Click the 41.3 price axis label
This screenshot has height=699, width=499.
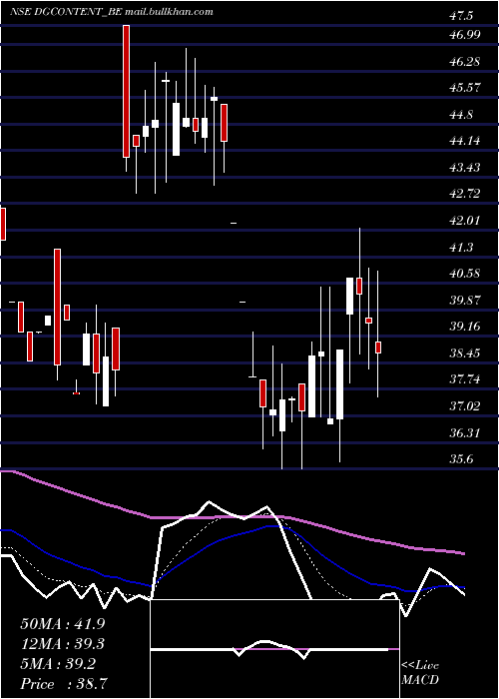coord(461,247)
